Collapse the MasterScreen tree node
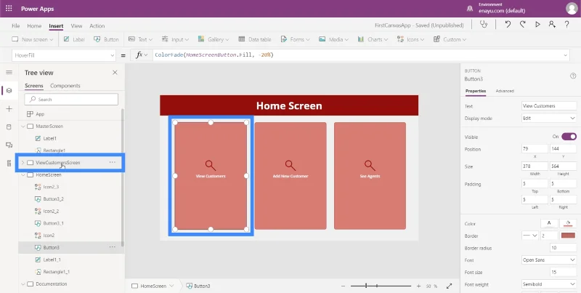The width and height of the screenshot is (581, 293). [23, 127]
